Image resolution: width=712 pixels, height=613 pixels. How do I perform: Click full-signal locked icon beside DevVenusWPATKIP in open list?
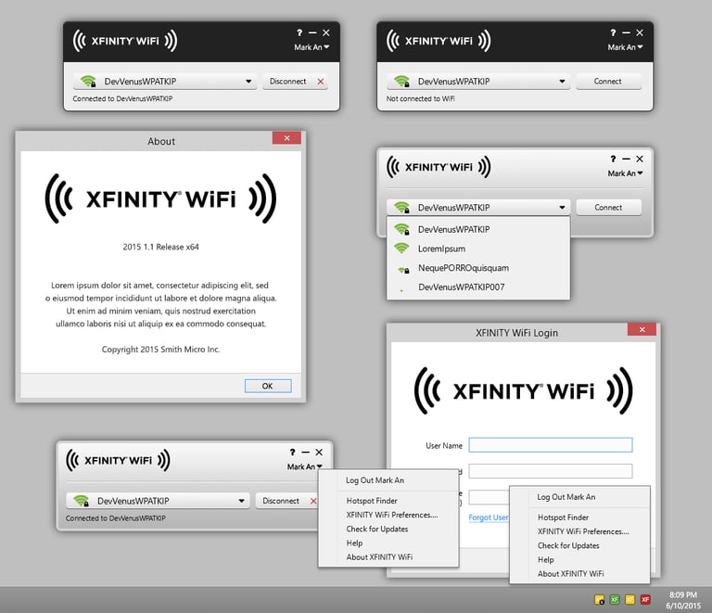(401, 229)
